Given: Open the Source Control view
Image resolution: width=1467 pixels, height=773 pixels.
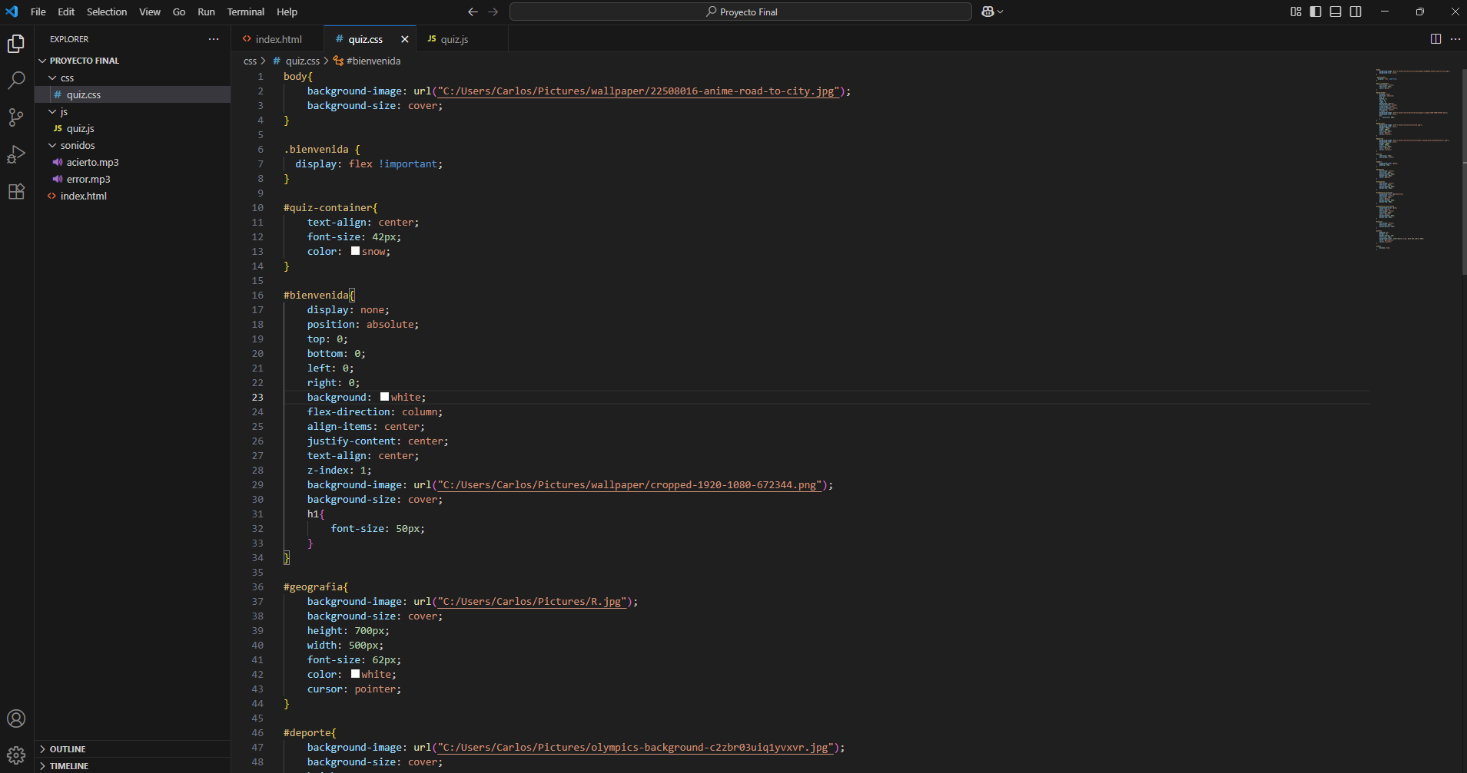Looking at the screenshot, I should pyautogui.click(x=16, y=117).
